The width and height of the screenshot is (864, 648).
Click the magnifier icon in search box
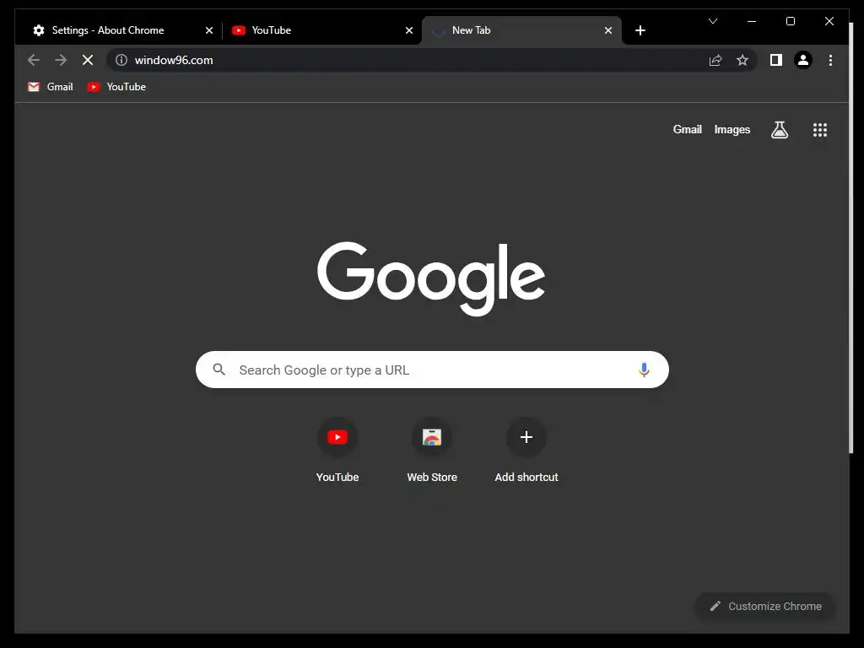[x=219, y=370]
